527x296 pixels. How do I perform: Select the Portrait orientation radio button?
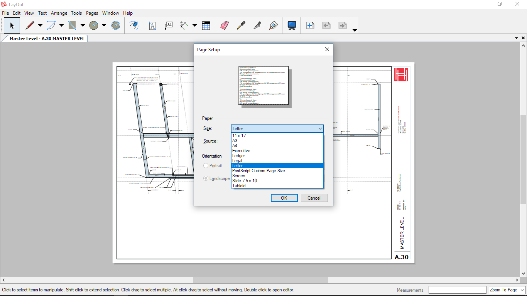pyautogui.click(x=206, y=166)
